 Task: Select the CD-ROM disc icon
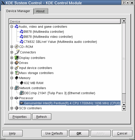[x=17, y=47]
